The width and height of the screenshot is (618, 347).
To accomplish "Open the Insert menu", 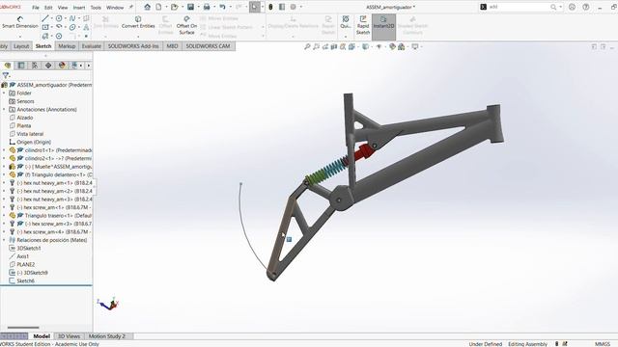I will click(79, 8).
